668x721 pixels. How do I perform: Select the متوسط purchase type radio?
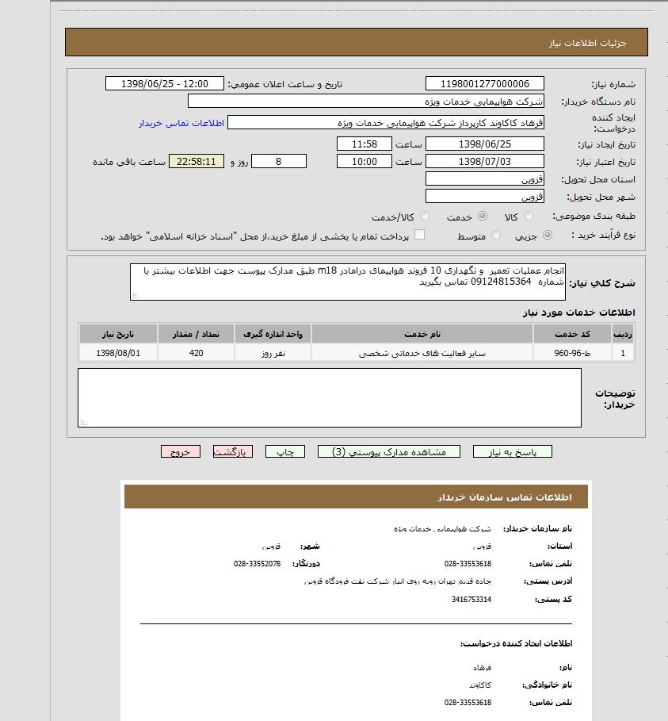point(496,236)
